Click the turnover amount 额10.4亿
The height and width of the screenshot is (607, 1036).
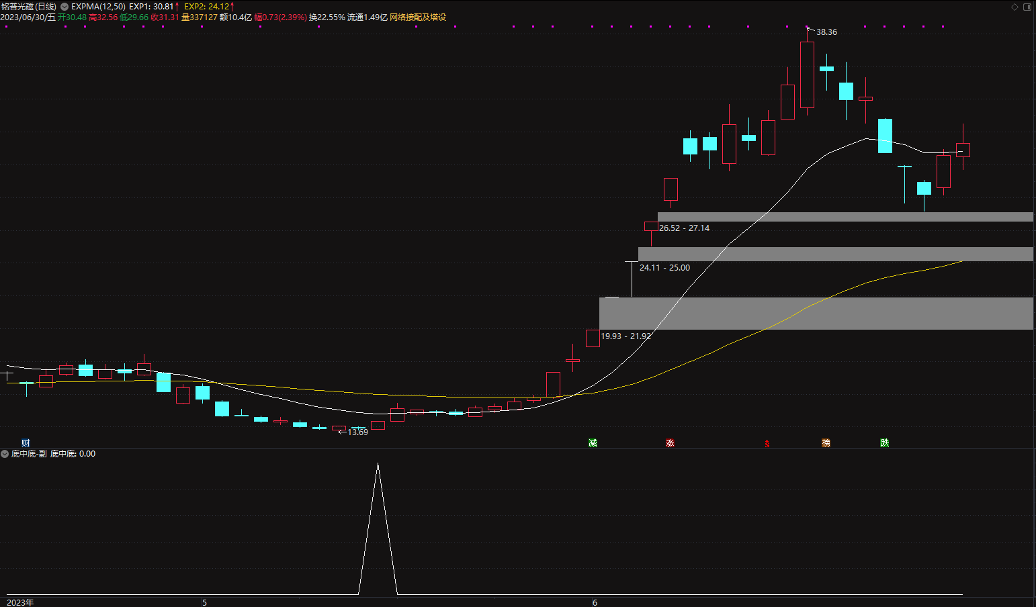tap(236, 17)
